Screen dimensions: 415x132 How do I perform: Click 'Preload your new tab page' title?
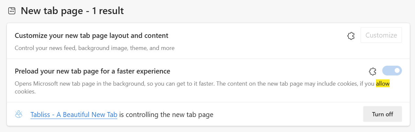coord(92,71)
